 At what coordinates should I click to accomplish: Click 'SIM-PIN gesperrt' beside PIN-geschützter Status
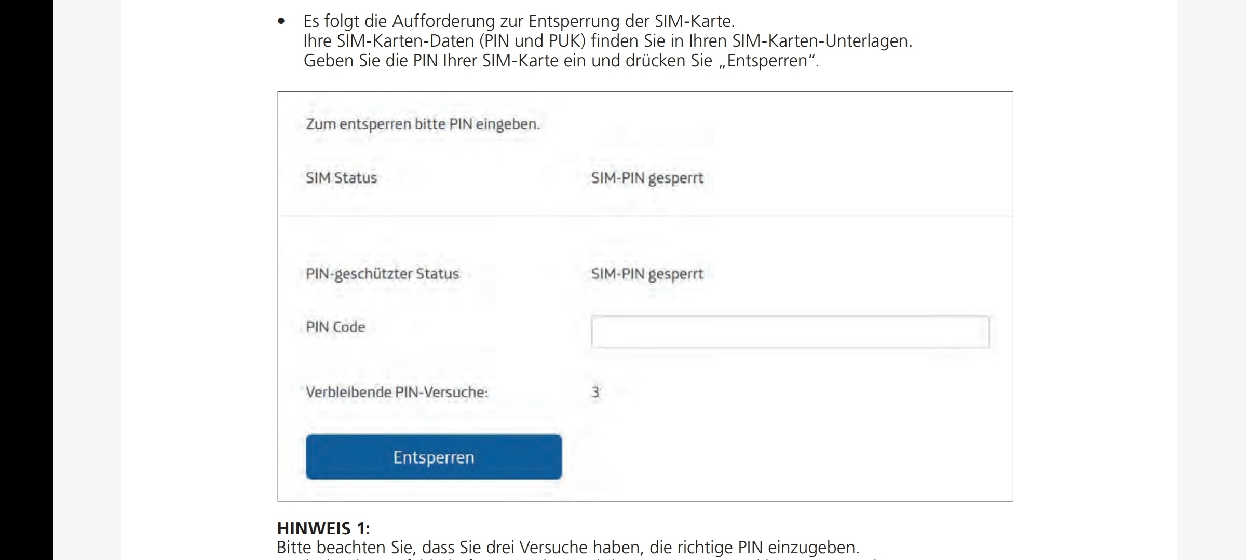pos(647,274)
